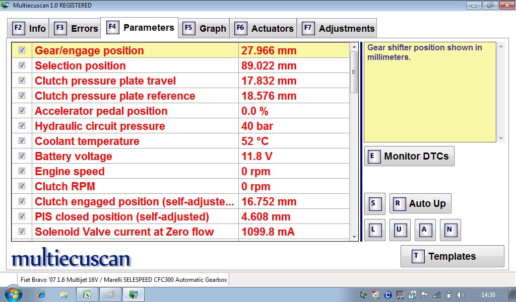Click the Multiecuscan title bar app icon
This screenshot has height=302, width=516.
click(x=5, y=5)
